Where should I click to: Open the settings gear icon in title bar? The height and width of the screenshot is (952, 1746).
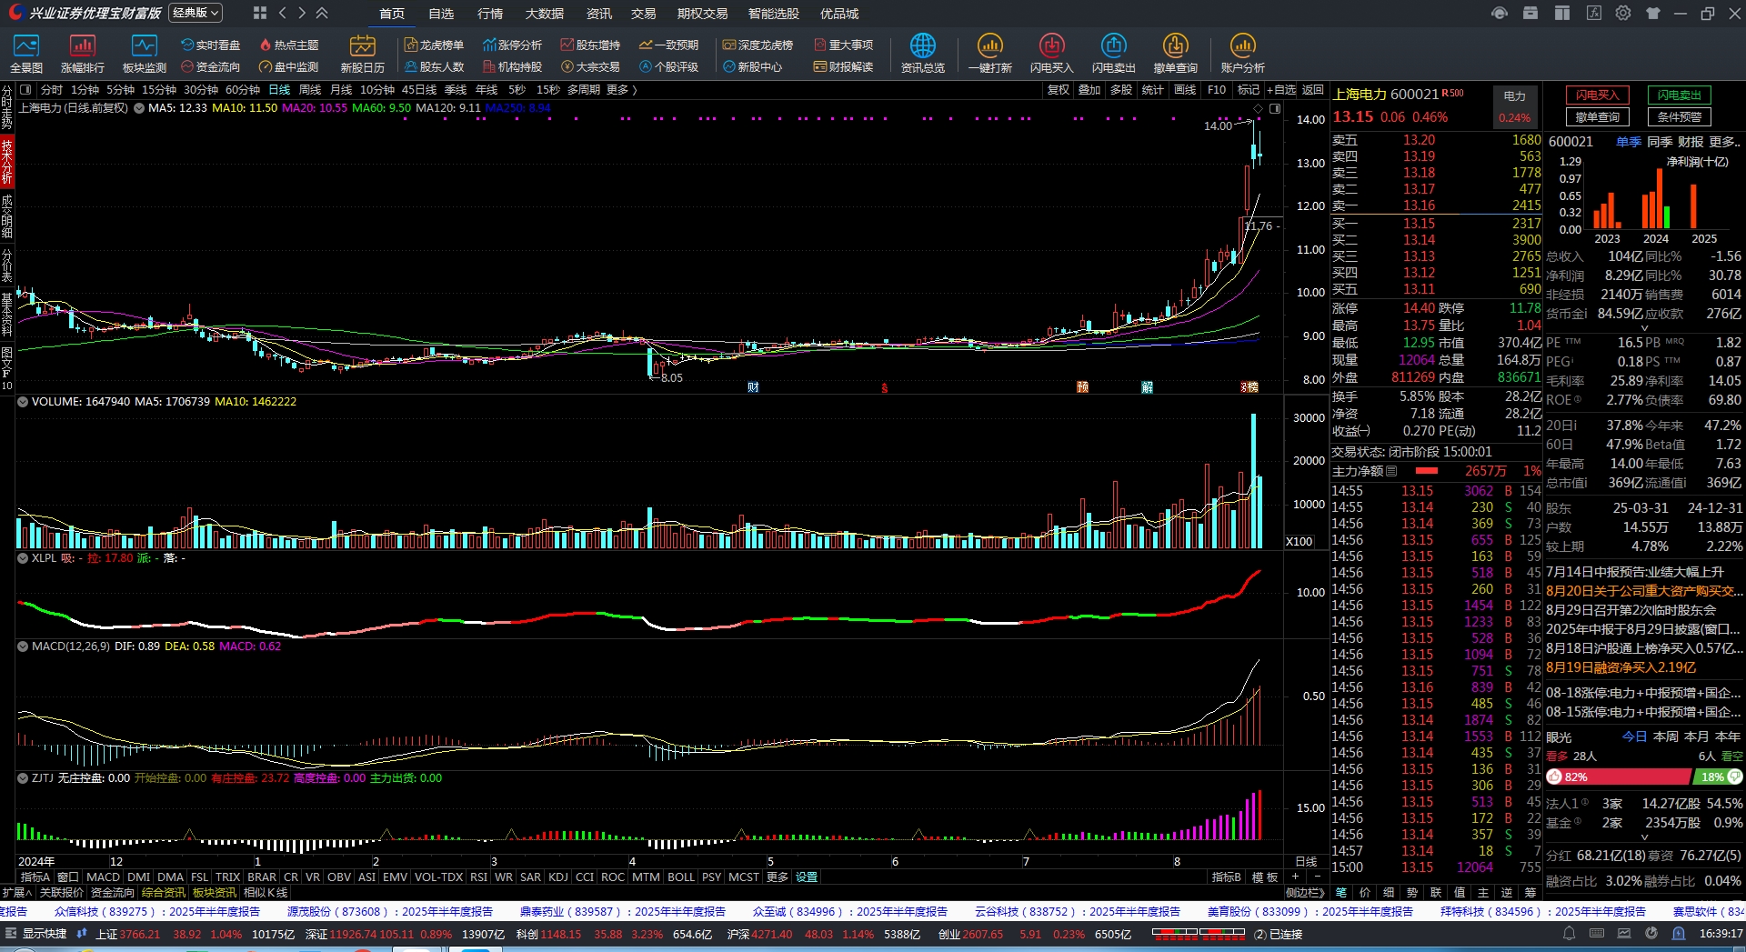(1623, 13)
